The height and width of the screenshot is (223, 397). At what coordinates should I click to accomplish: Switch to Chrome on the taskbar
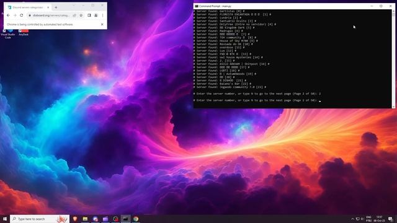click(136, 219)
